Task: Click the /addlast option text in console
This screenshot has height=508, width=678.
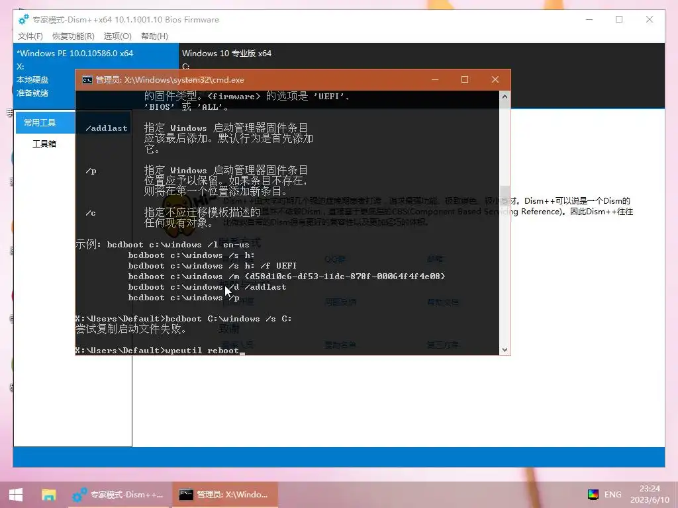Action: pos(107,128)
